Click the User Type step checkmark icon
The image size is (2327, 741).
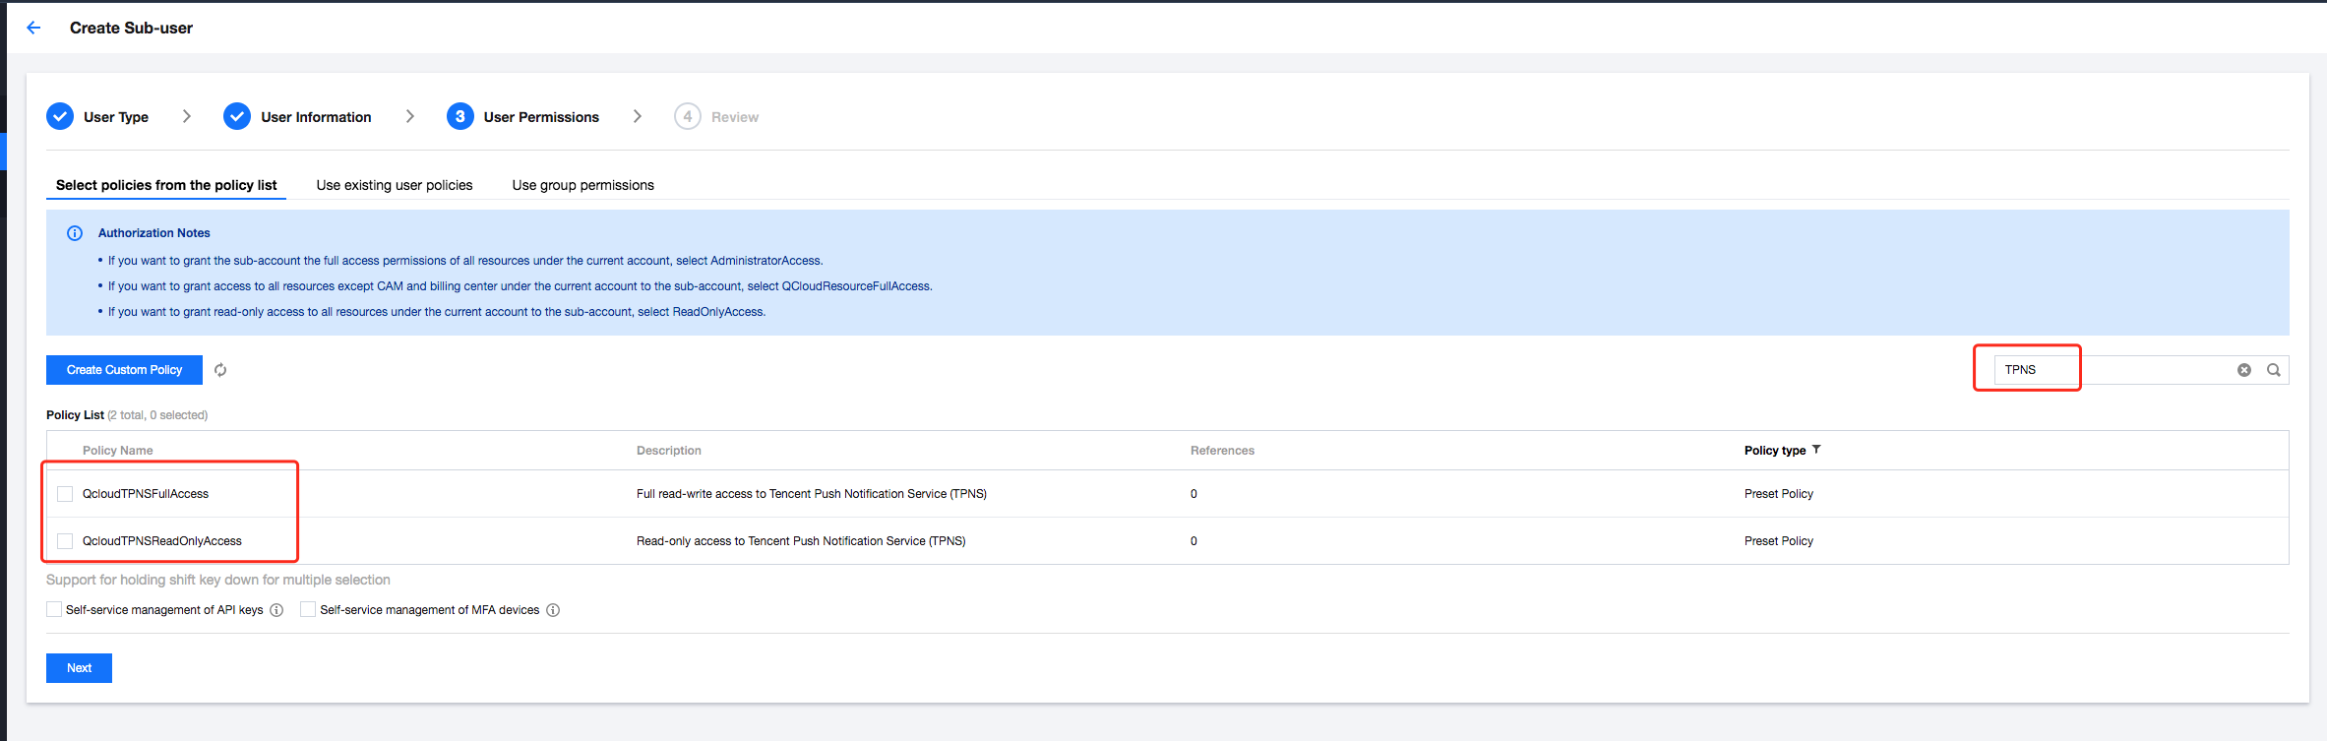[x=60, y=116]
